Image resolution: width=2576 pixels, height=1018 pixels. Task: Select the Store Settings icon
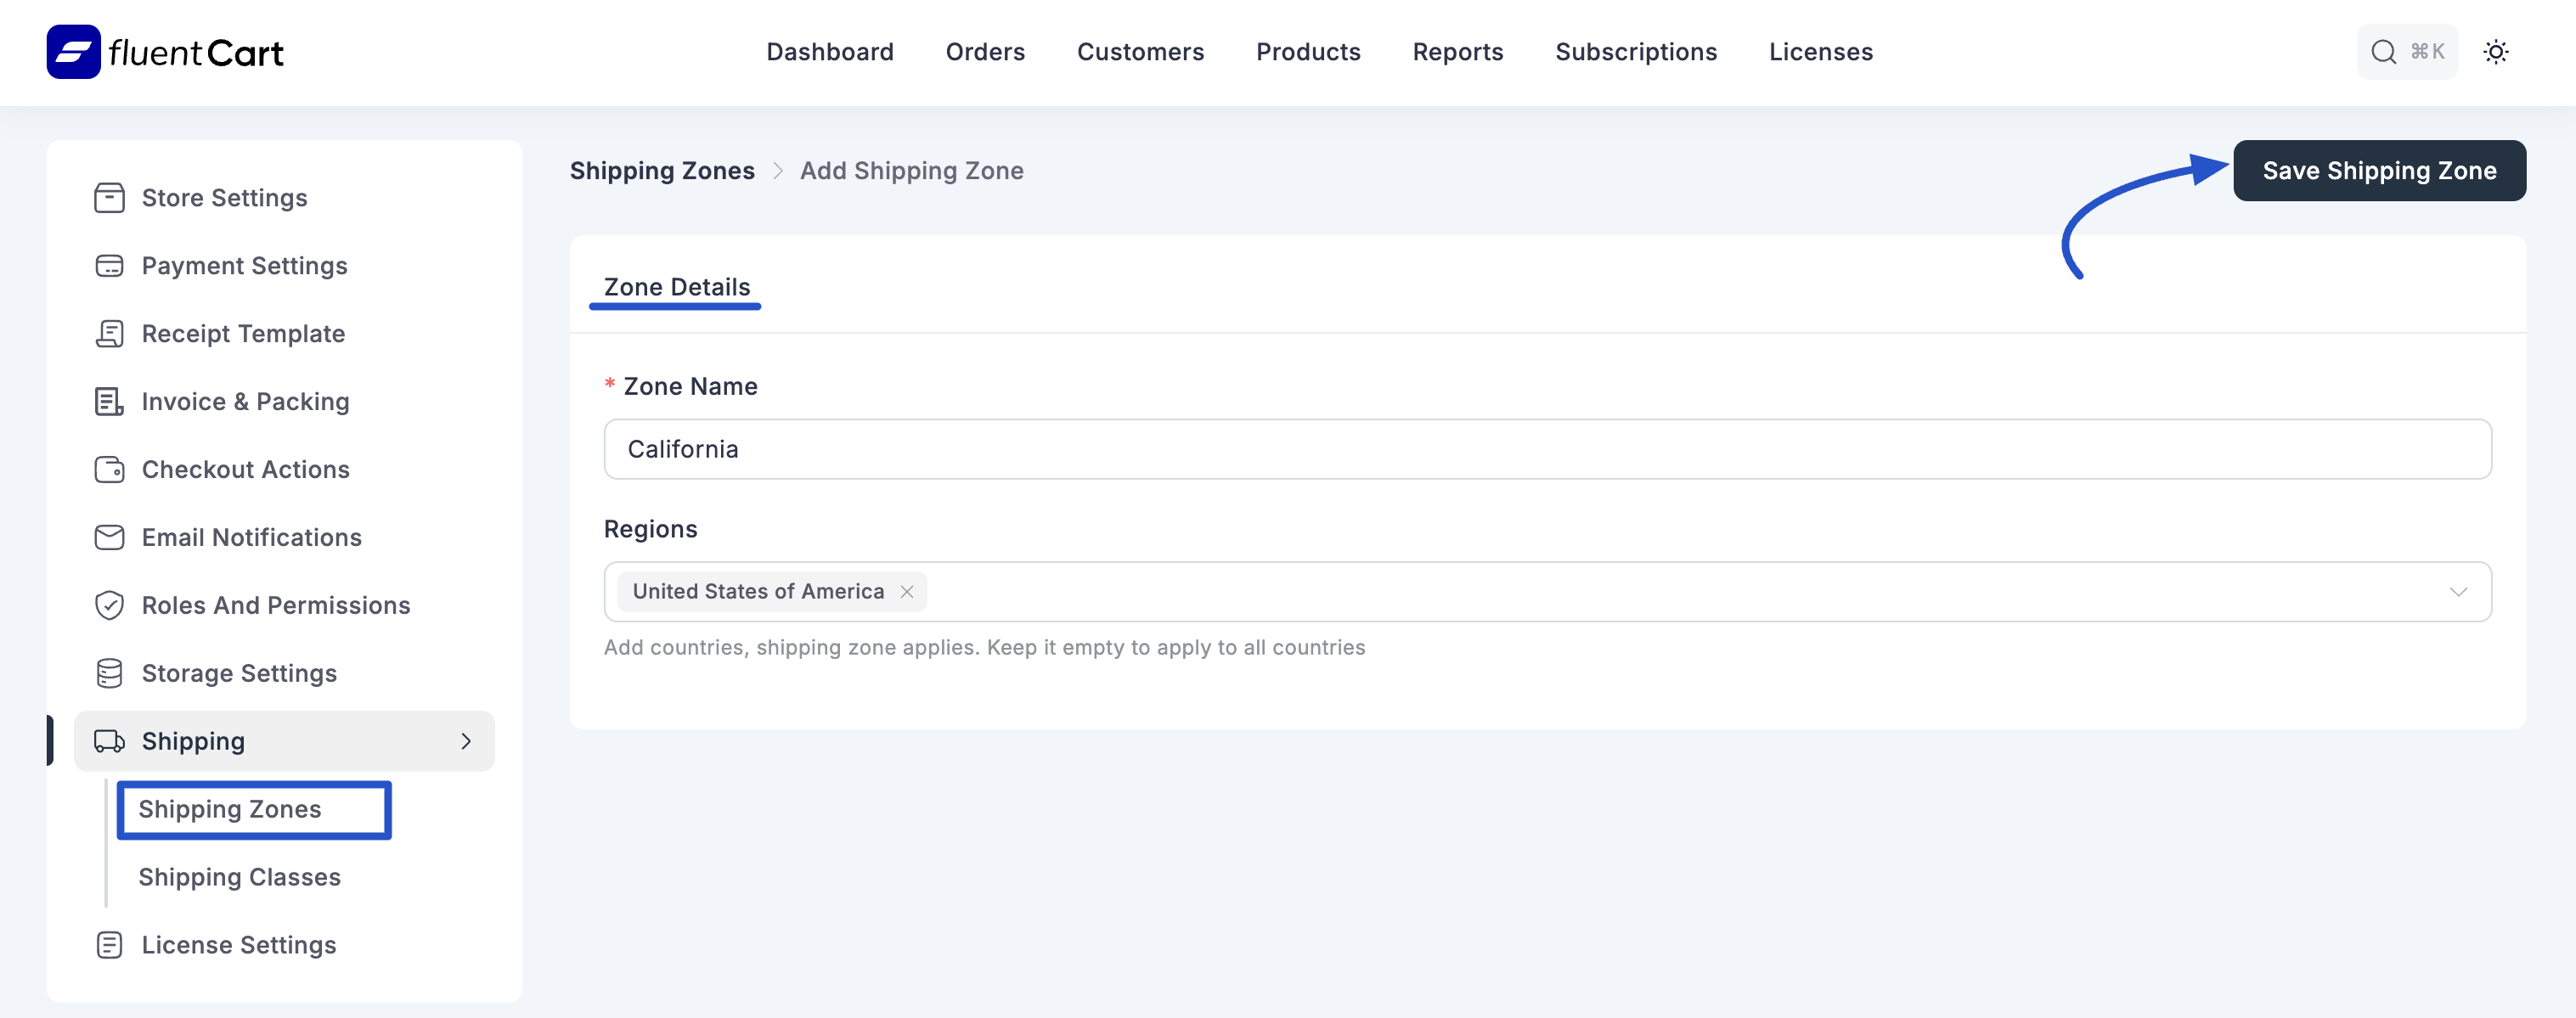click(109, 197)
